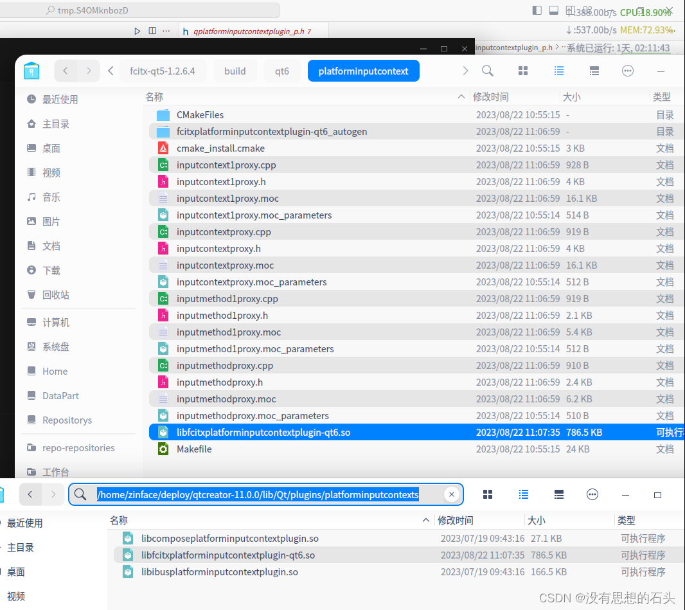Viewport: 685px width, 610px height.
Task: Select fcitxplatforminputcontextplugin-qt6_autogen folder
Action: pos(416,132)
